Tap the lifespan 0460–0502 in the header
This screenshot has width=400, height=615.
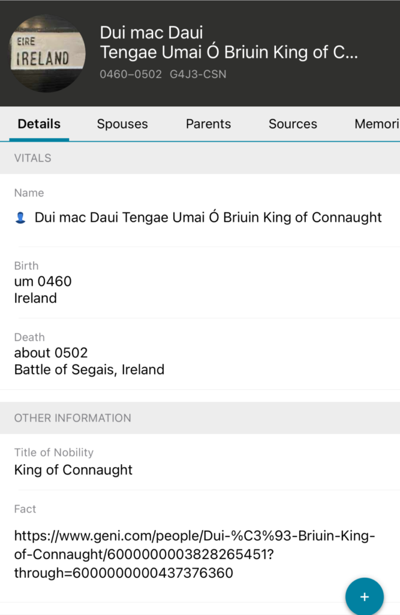(x=131, y=74)
